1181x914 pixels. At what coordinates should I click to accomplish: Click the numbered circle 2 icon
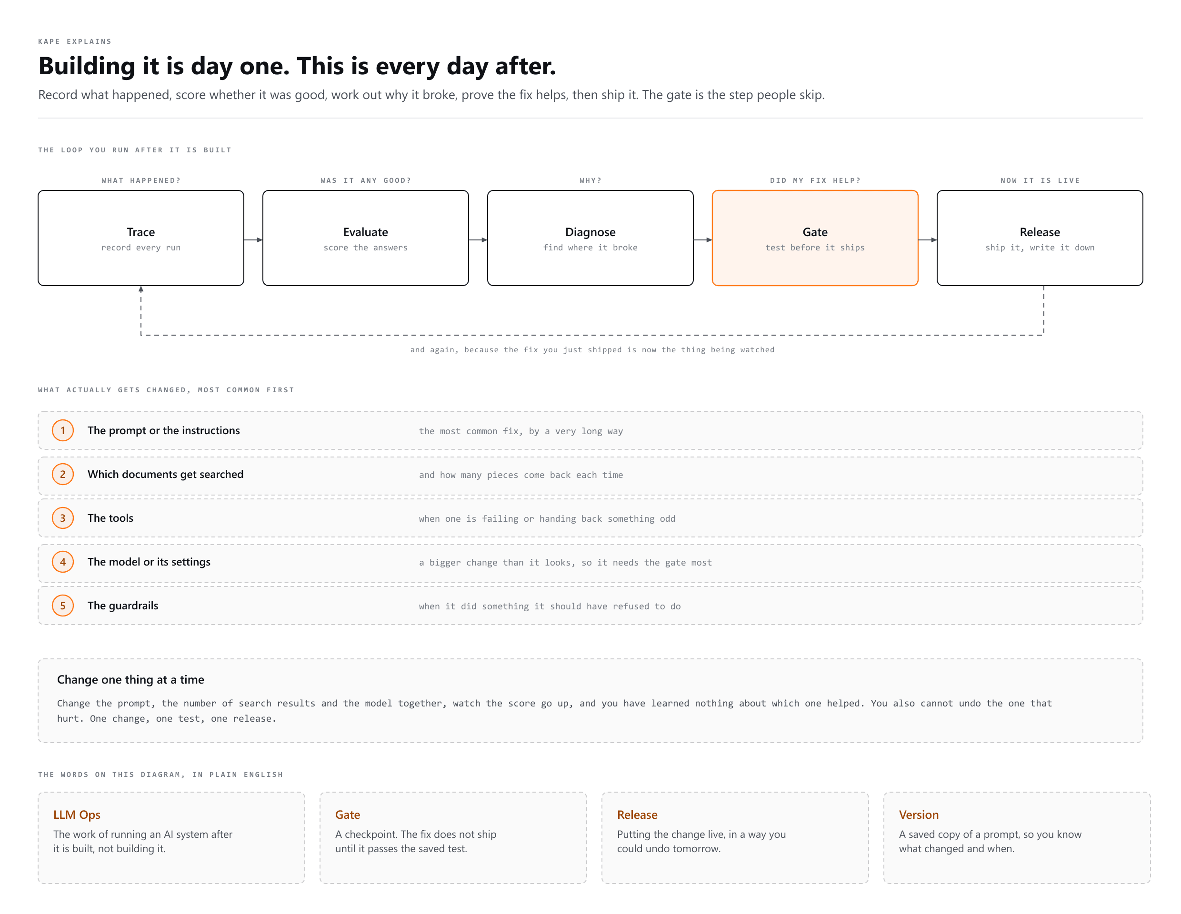[63, 474]
